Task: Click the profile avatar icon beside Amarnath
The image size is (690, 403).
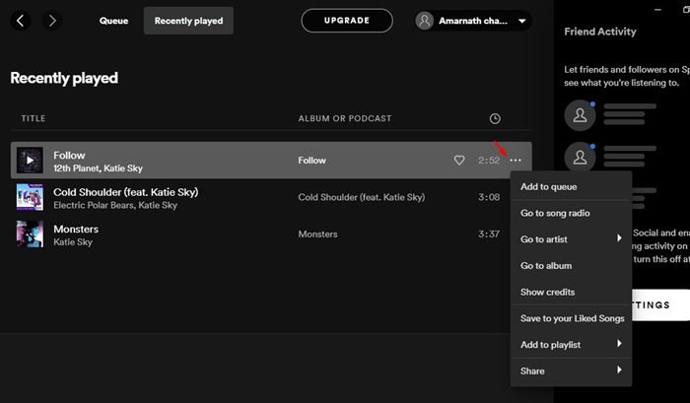Action: tap(424, 21)
